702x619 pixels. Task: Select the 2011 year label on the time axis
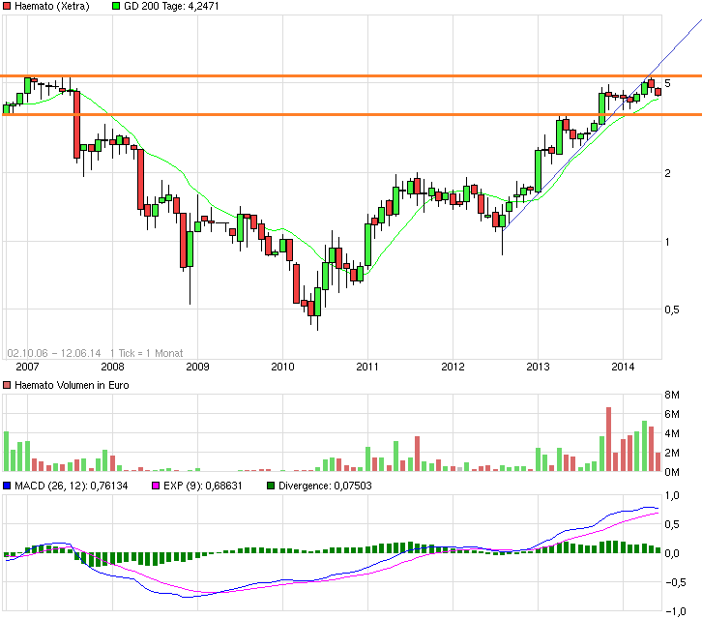click(367, 367)
